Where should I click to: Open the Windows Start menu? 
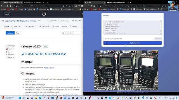[x=20, y=98]
